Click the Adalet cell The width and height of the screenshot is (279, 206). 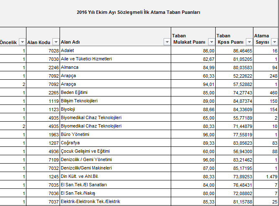pos(68,51)
